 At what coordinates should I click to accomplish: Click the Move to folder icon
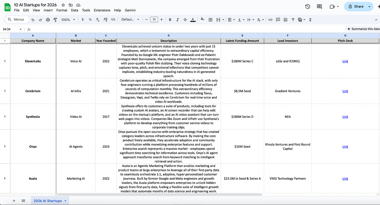71,5
